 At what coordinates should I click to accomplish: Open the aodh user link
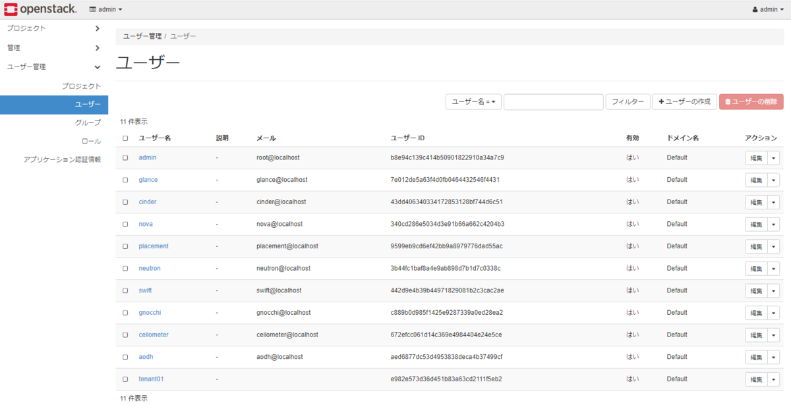pyautogui.click(x=146, y=357)
